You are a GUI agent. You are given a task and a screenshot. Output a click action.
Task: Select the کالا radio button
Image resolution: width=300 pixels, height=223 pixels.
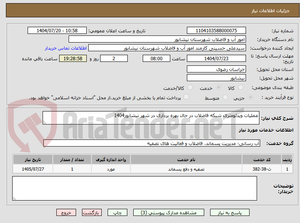(240, 87)
